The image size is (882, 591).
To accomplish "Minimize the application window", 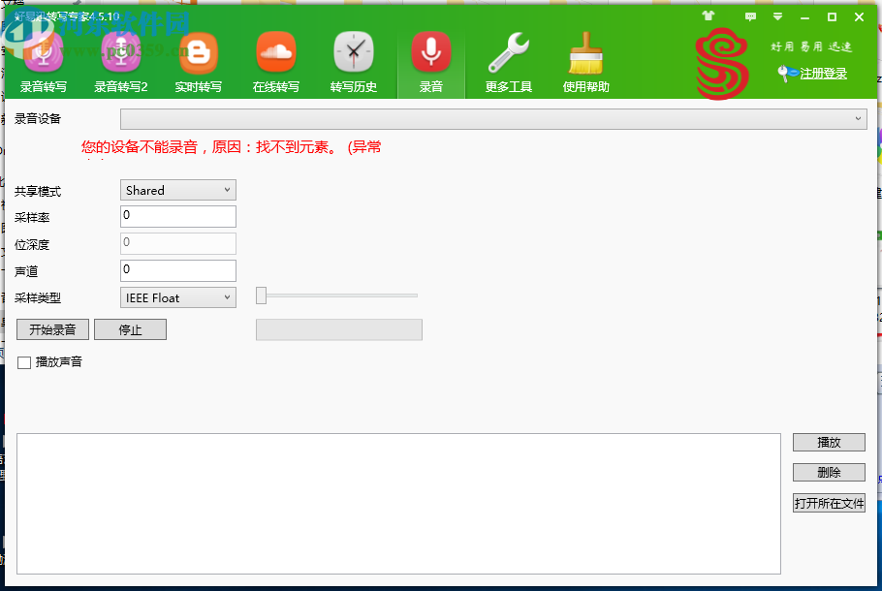I will click(x=804, y=16).
